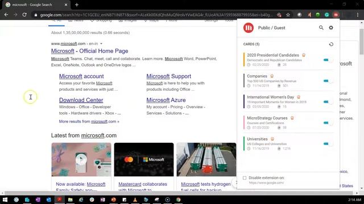Screen dimensions: 364x204
Task: Bookmark this page with the star icon
Action: [288, 15]
